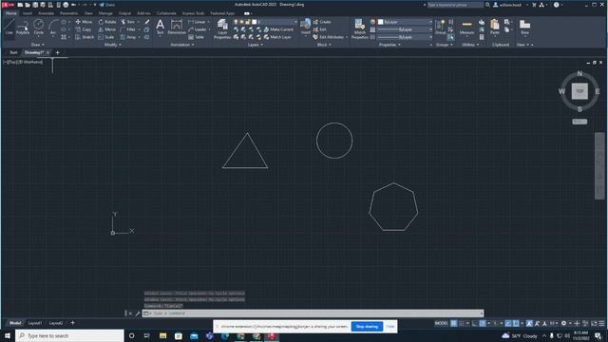Toggle 2D object snap in status bar
Screen dimensions: 608x342
(516, 323)
